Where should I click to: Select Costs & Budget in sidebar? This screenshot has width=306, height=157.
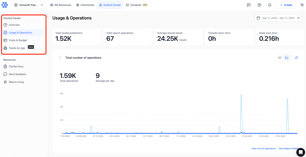coord(18,40)
